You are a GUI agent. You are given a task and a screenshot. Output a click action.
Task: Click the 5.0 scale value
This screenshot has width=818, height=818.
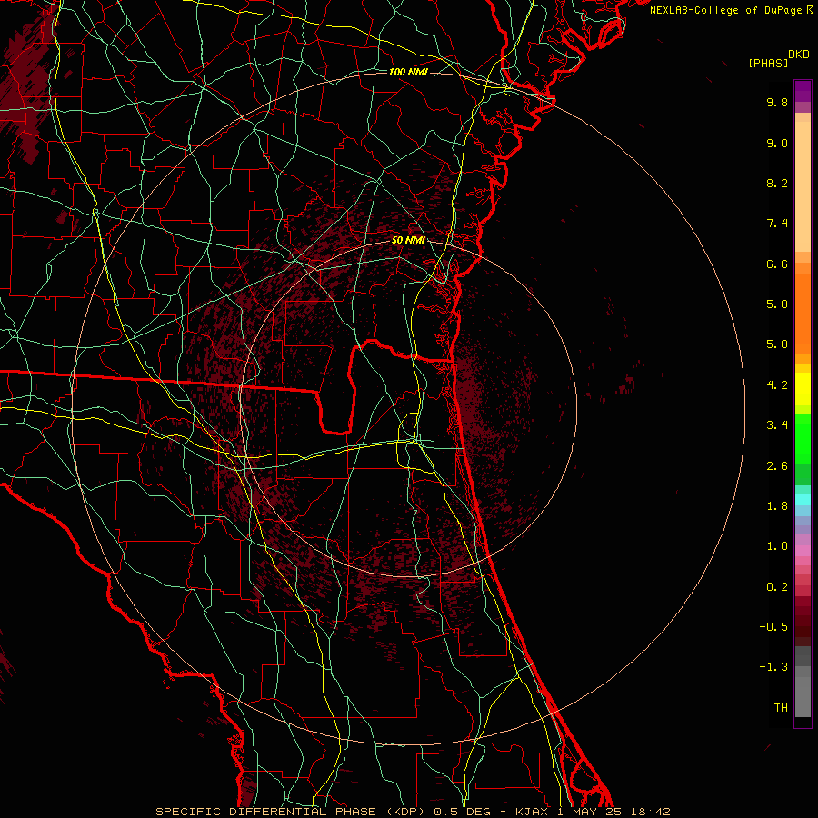pyautogui.click(x=777, y=344)
